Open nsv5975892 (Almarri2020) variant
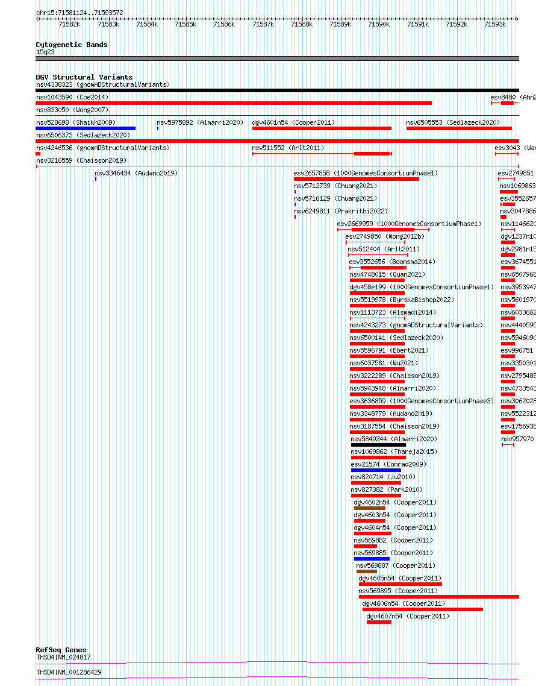 point(200,122)
